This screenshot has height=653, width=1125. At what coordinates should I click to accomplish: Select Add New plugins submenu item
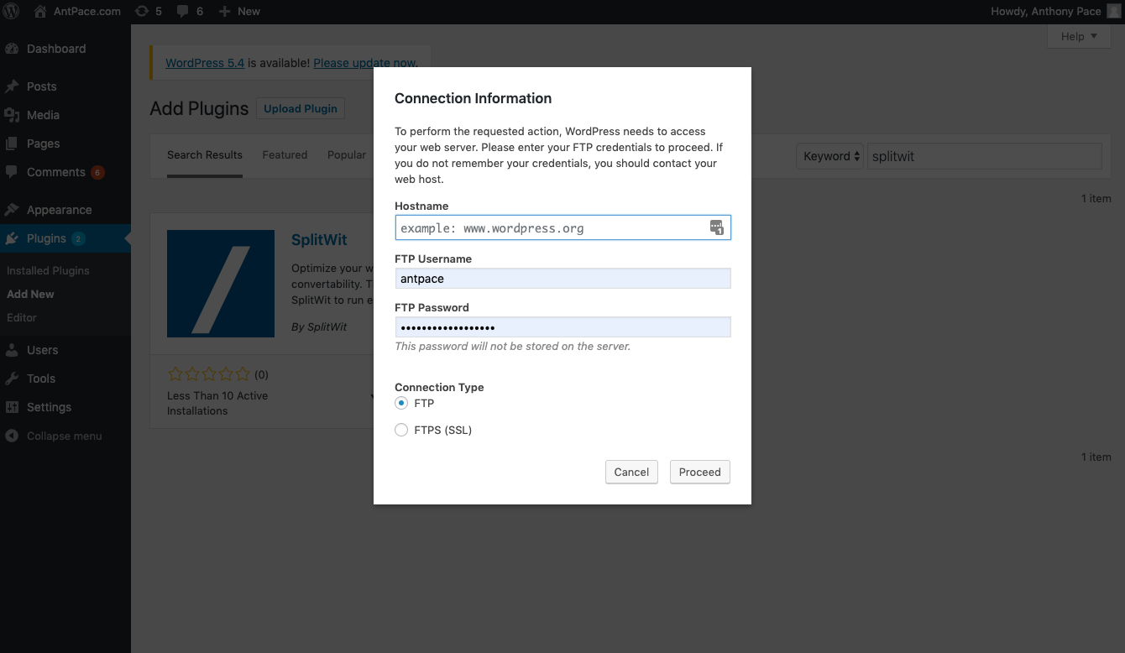click(30, 294)
